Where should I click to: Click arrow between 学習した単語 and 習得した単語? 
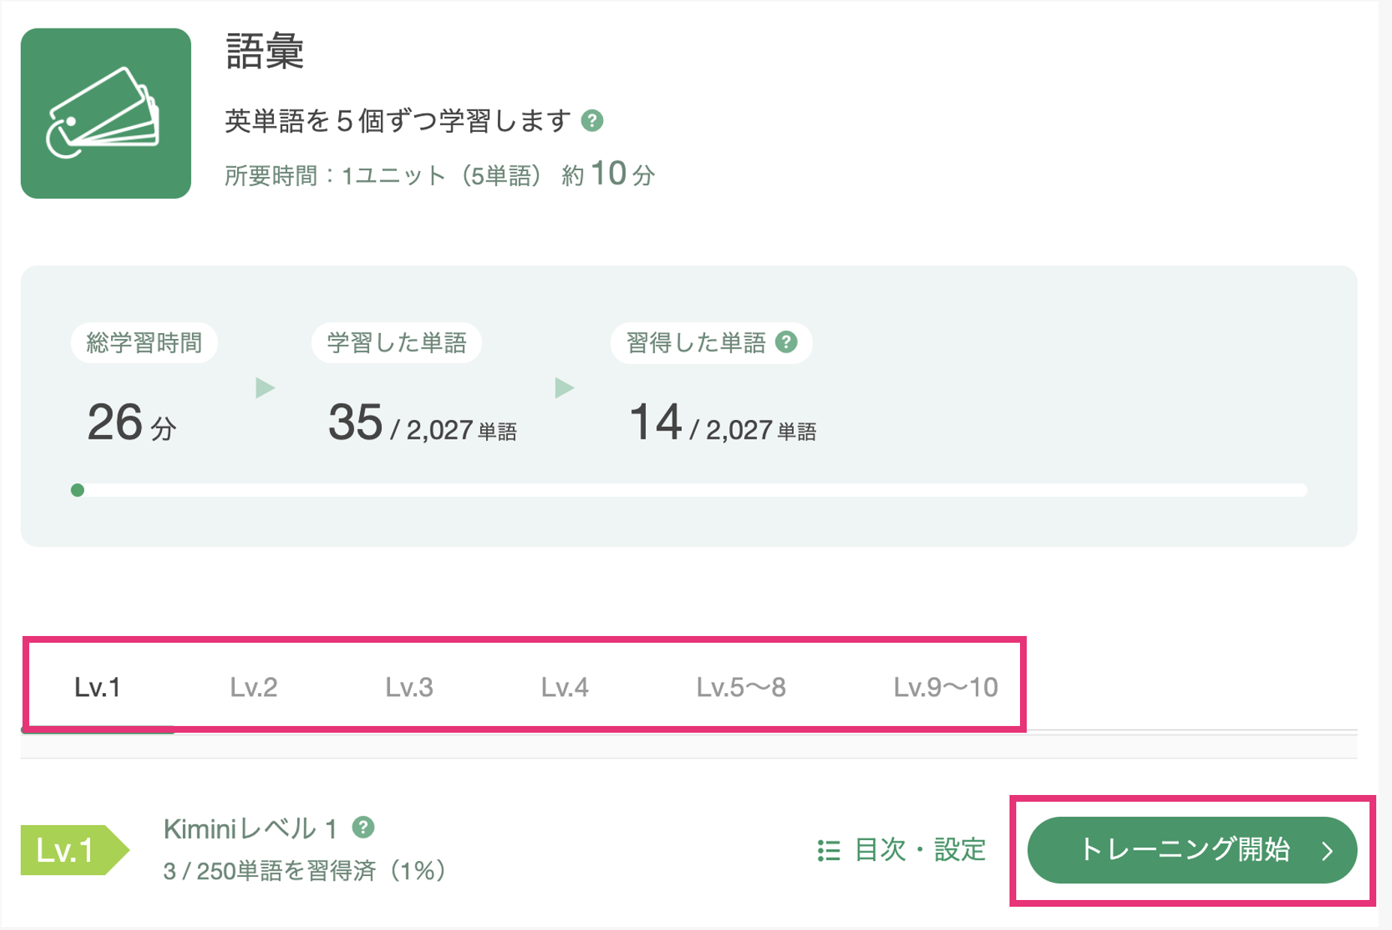[564, 388]
